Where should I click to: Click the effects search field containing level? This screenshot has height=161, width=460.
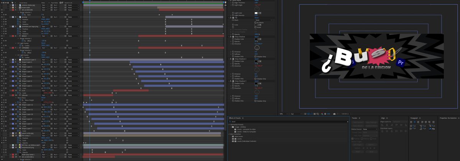(287, 122)
